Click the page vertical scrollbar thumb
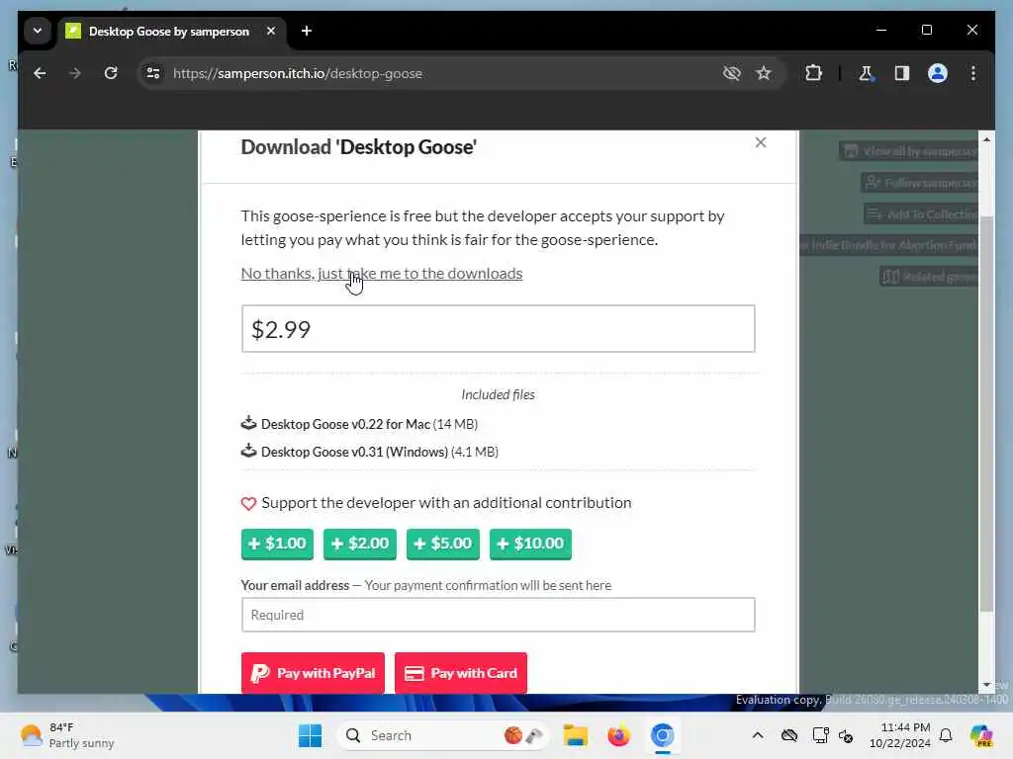 [x=986, y=413]
